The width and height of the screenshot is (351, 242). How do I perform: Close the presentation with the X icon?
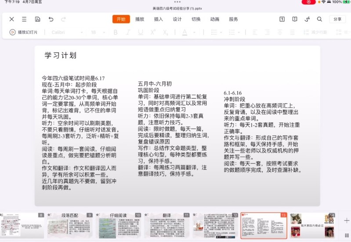pos(12,19)
